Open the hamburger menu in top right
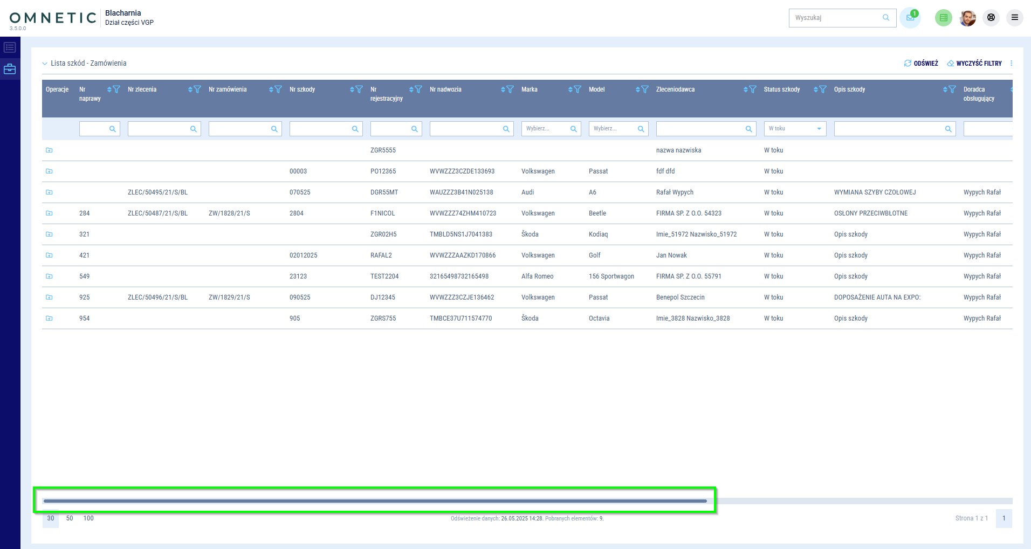The height and width of the screenshot is (549, 1031). (x=1014, y=18)
